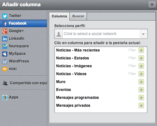Select Twitter in the network list

[23, 16]
